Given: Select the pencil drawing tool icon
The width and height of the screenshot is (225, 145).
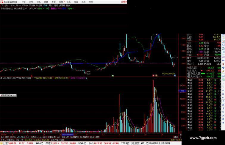Looking at the screenshot, I should [x=223, y=71].
